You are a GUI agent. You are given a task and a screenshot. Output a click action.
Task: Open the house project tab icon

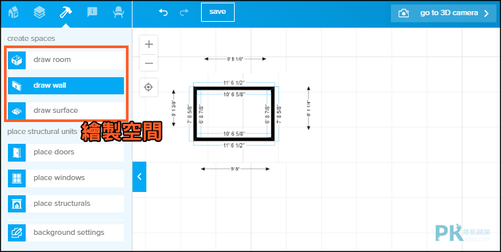coord(13,13)
